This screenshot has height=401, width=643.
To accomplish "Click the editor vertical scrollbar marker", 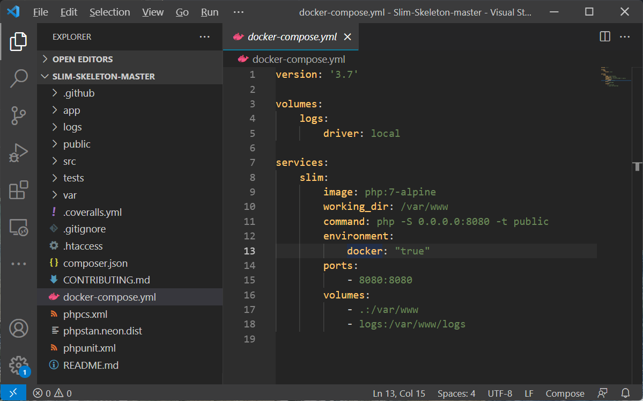I will coord(637,166).
